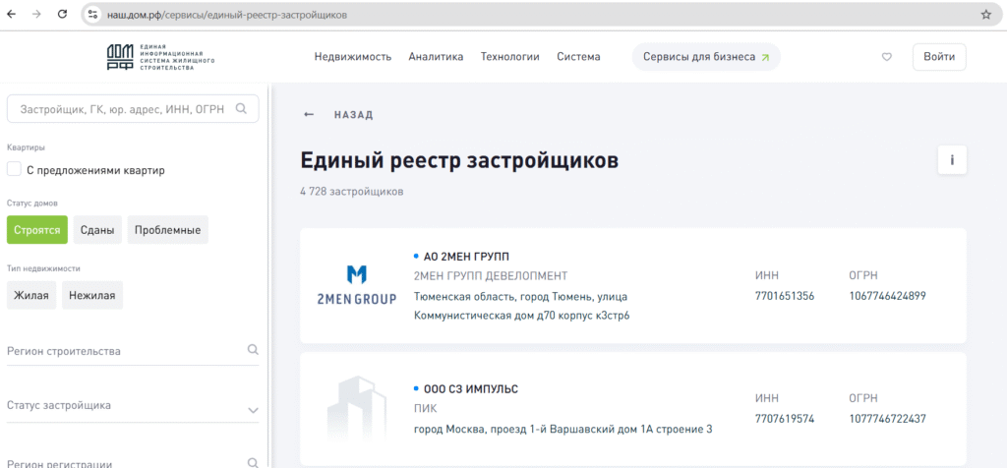The height and width of the screenshot is (468, 1007).
Task: Open 'Сервисы для бизнеса' link
Action: [706, 57]
